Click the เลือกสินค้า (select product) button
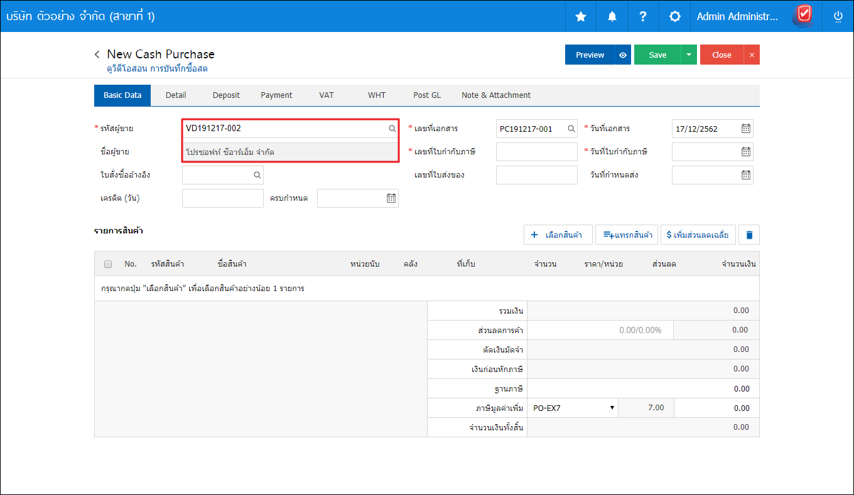Screen dimensions: 854x495 point(558,235)
